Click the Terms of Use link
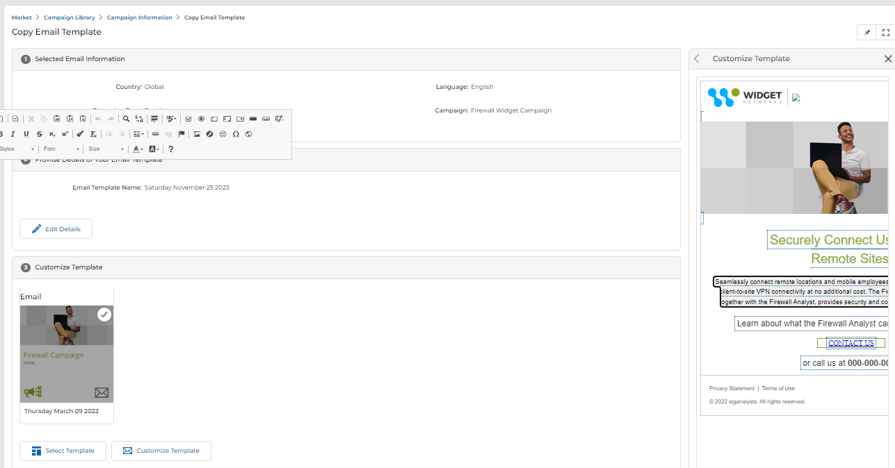895x468 pixels. (778, 388)
